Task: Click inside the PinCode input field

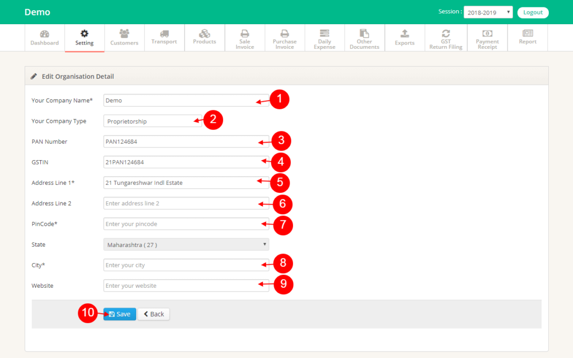Action: (186, 223)
